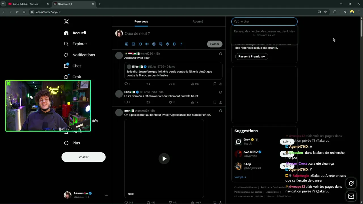This screenshot has height=204, width=363.
Task: Tag a location in the post
Action: pyautogui.click(x=168, y=44)
